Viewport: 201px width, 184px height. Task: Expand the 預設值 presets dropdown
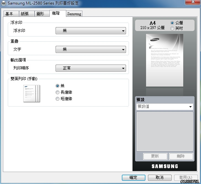[x=164, y=107]
